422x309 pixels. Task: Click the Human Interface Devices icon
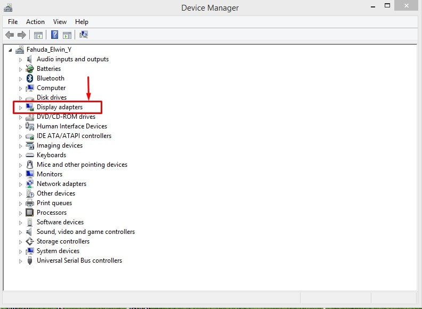30,126
